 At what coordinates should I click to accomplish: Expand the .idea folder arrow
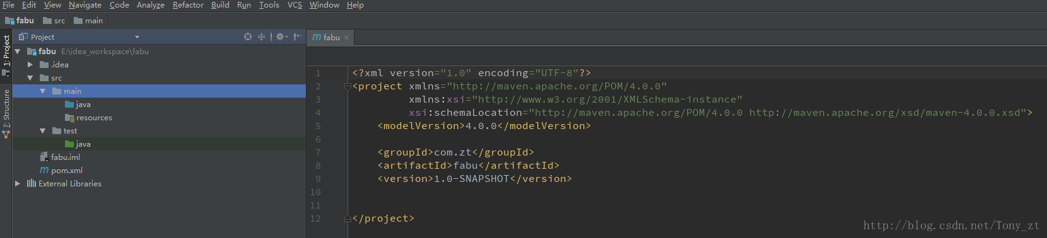point(30,65)
